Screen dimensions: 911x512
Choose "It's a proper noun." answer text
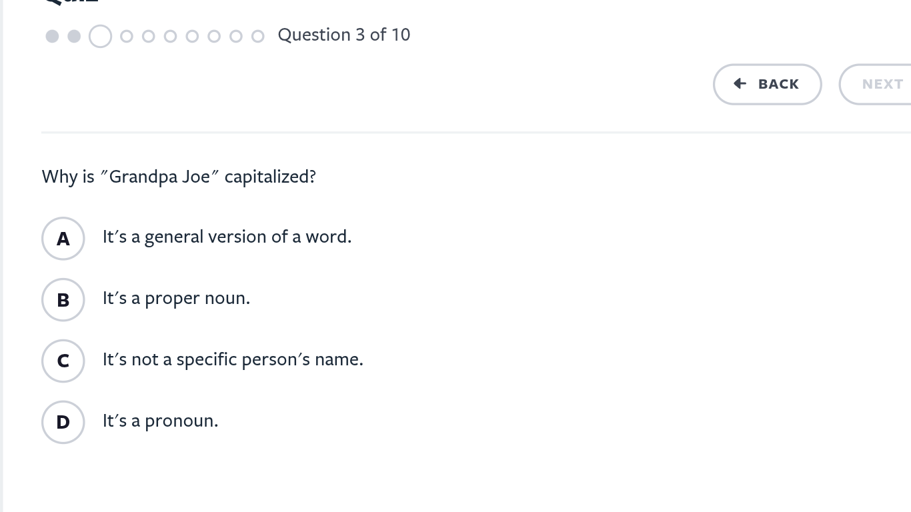[x=176, y=298]
